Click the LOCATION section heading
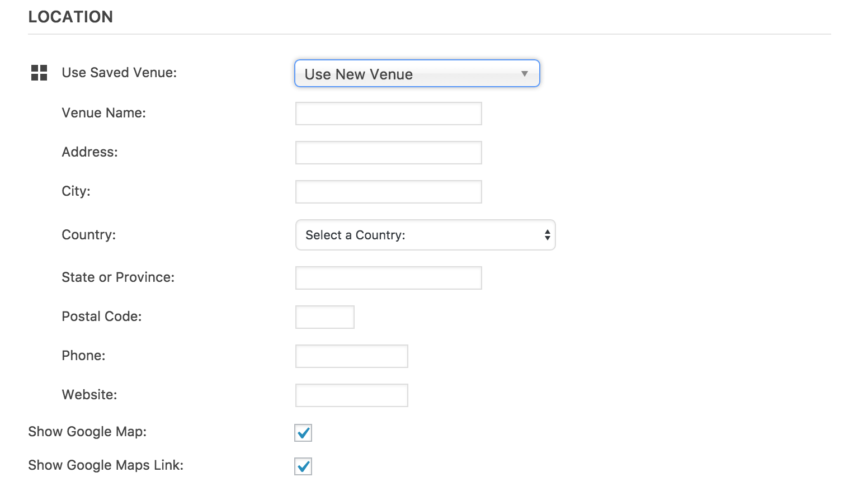This screenshot has height=491, width=867. tap(70, 17)
